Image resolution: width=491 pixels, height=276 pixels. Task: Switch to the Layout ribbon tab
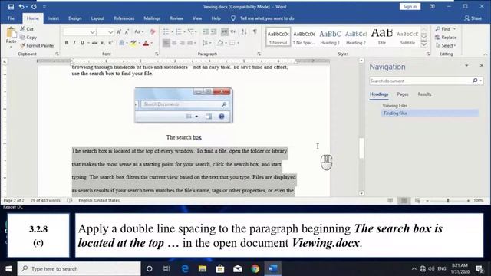coord(97,18)
